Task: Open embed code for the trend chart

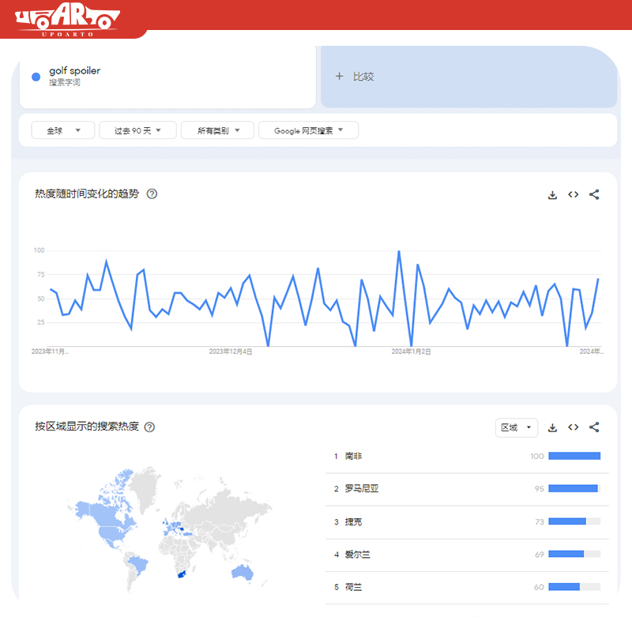Action: coord(574,194)
